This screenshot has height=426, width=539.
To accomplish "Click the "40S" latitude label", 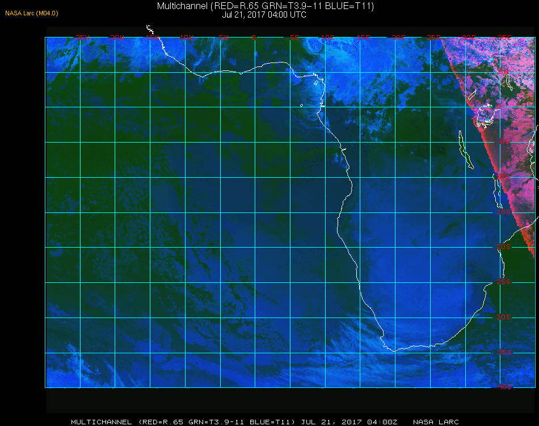I will (504, 387).
